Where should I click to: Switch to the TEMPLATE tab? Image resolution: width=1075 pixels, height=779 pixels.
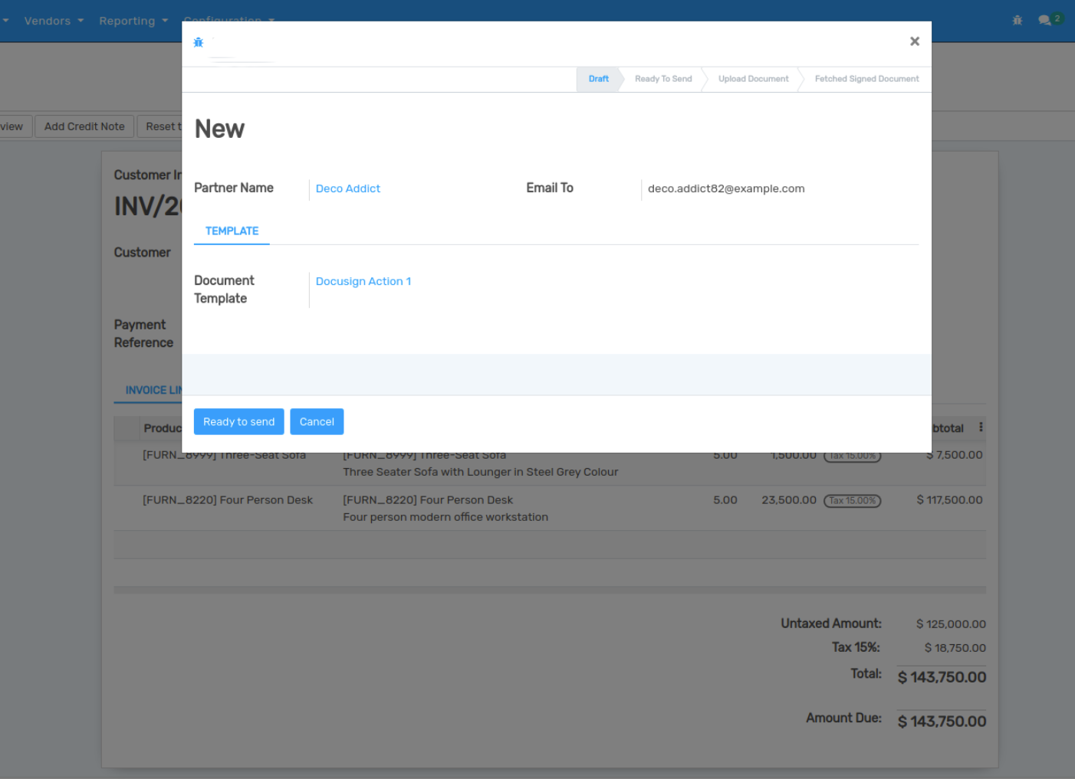(x=232, y=231)
